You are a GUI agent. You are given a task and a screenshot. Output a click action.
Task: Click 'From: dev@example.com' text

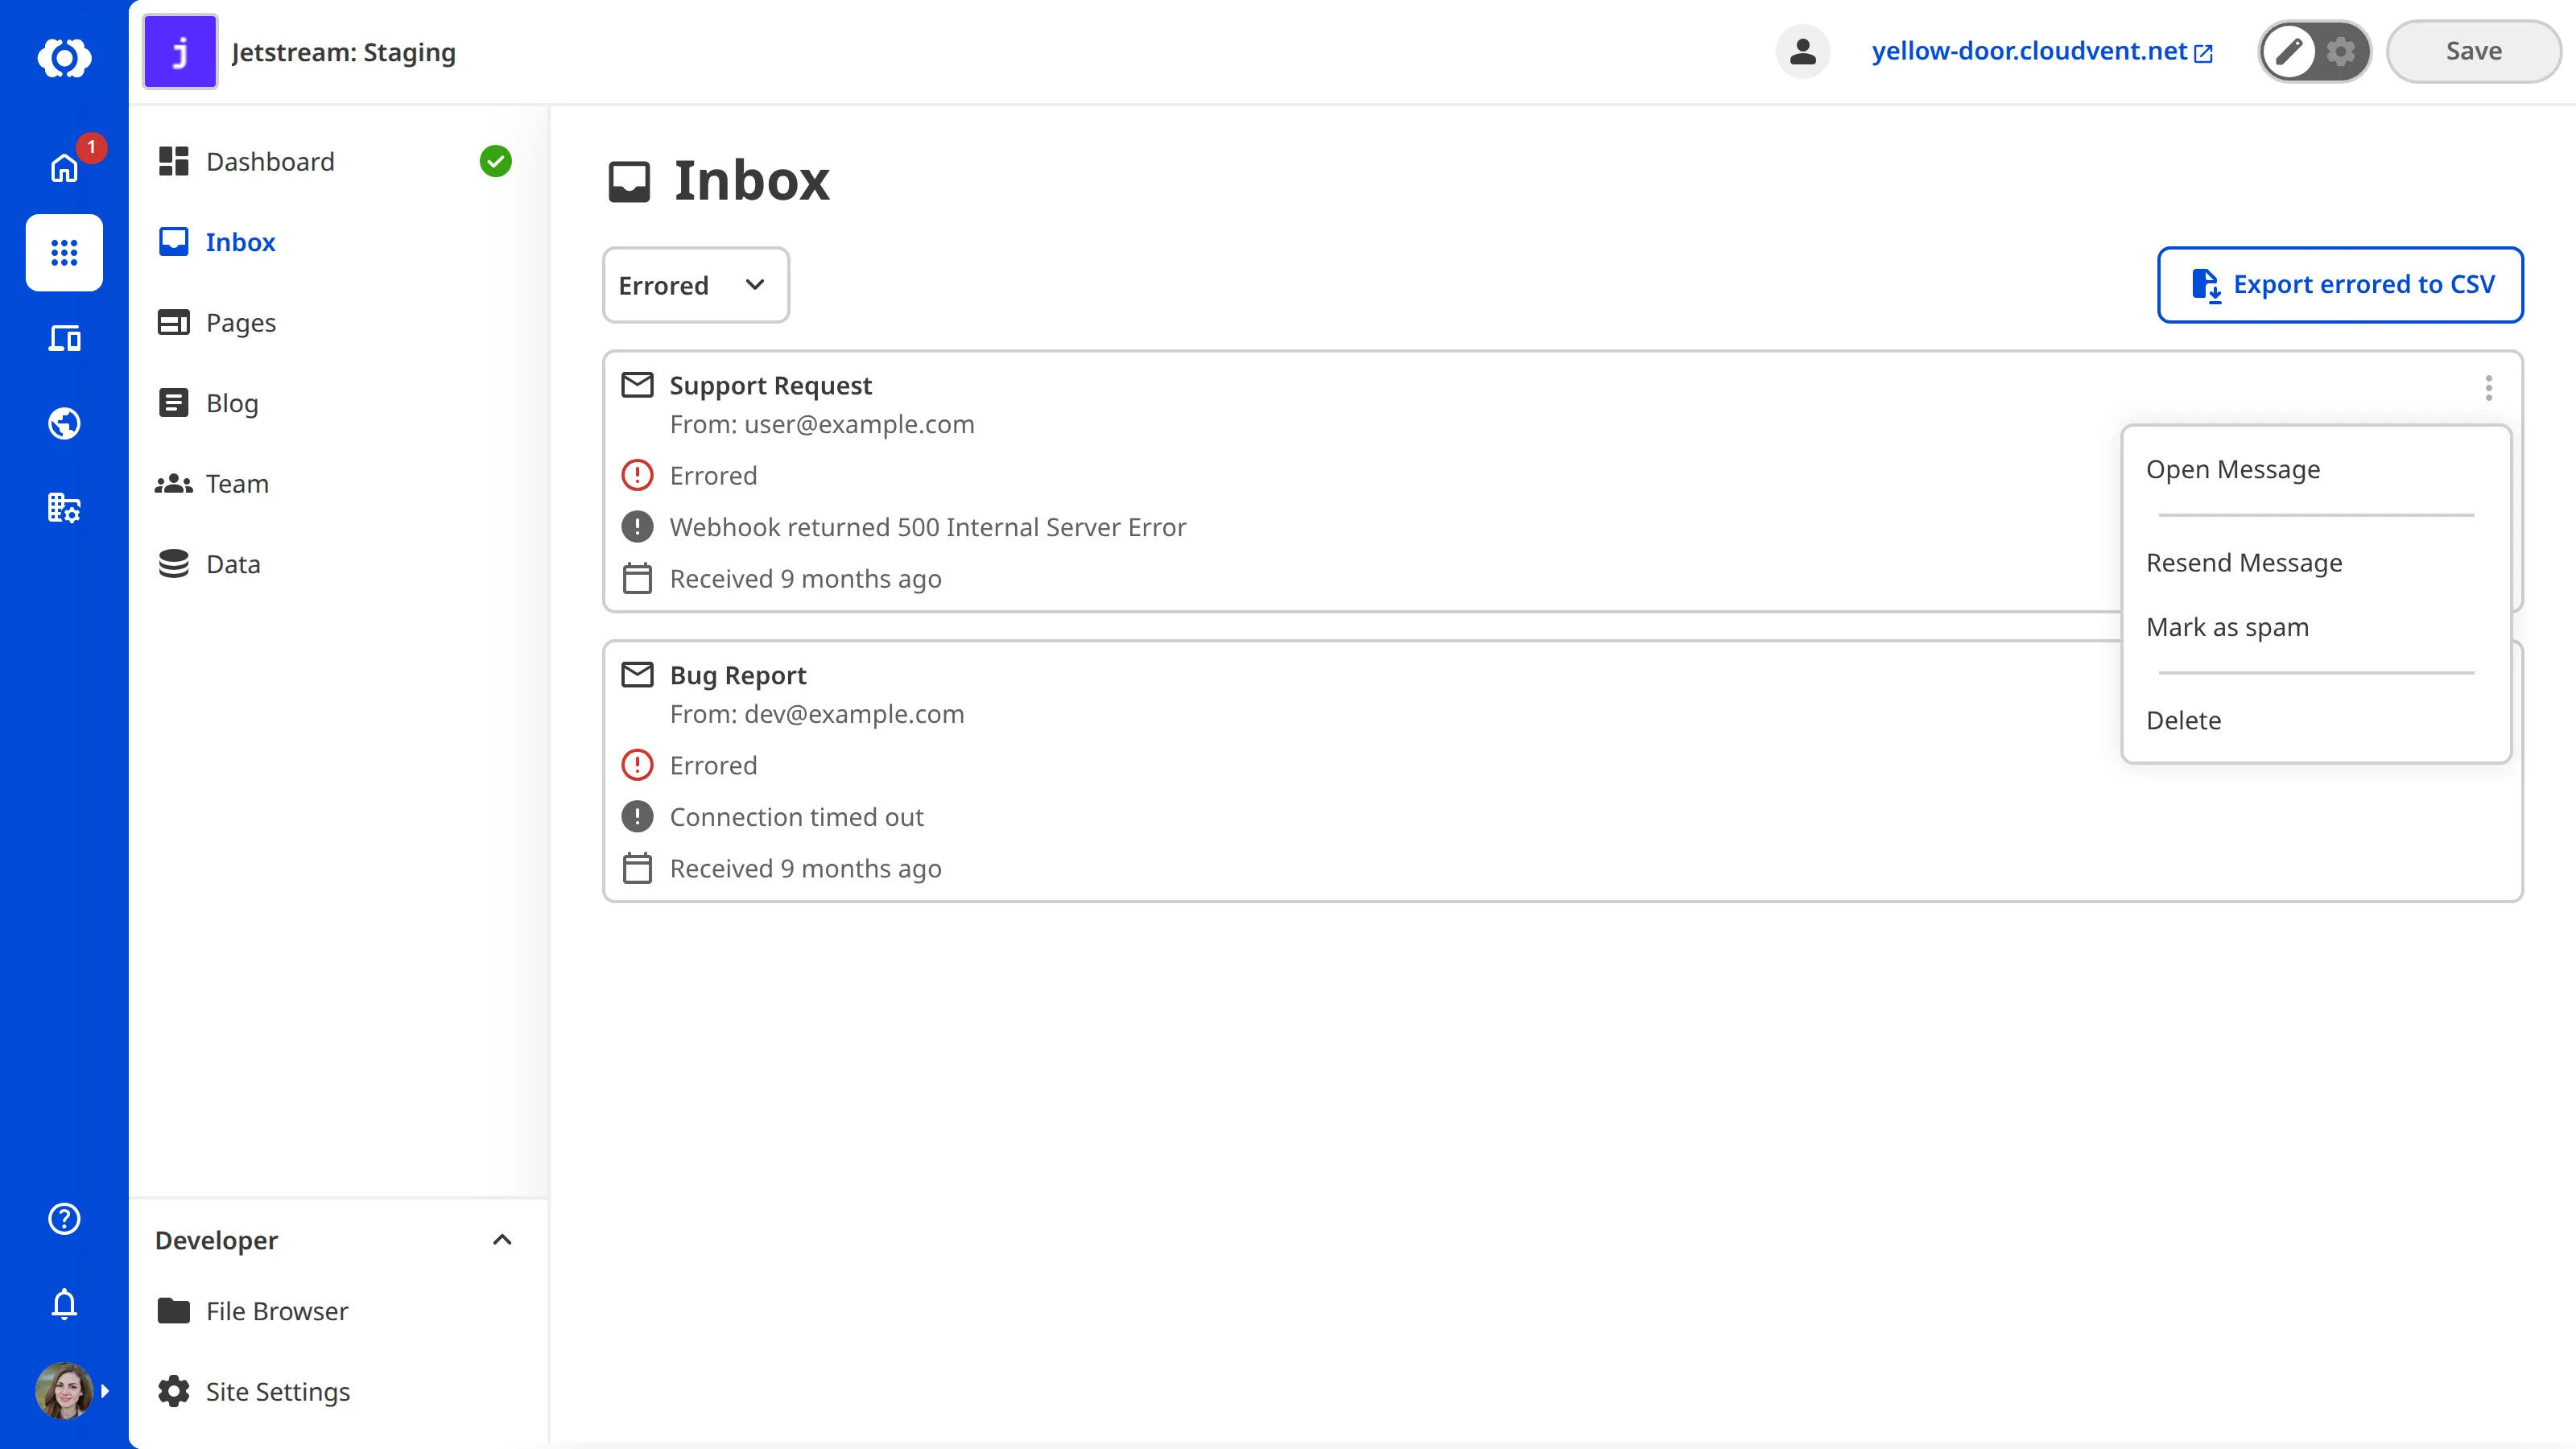click(816, 714)
